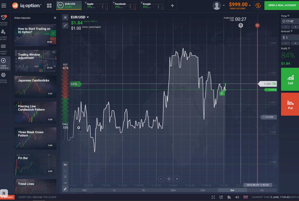Expand the EUR/USD asset dropdown
Image resolution: width=299 pixels, height=201 pixels.
tap(88, 17)
